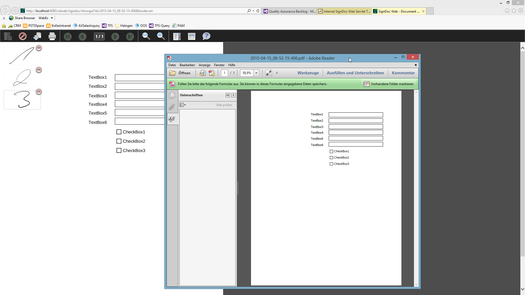Click Vorhandene Felder markieren button
Image resolution: width=525 pixels, height=295 pixels.
pos(389,84)
